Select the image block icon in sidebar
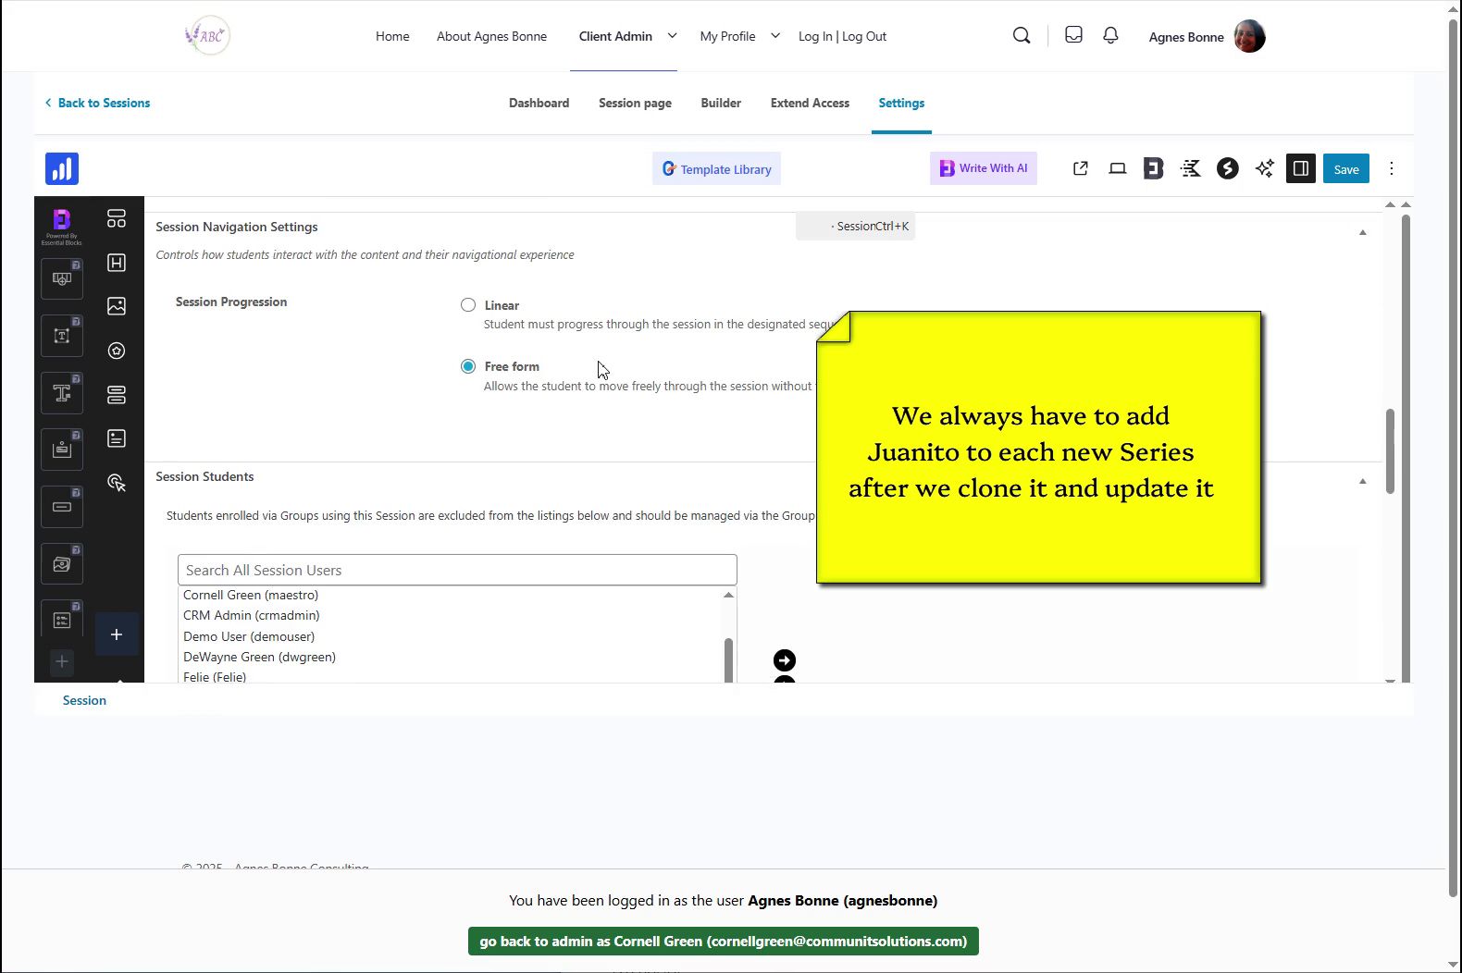Viewport: 1462px width, 973px height. coord(117,306)
